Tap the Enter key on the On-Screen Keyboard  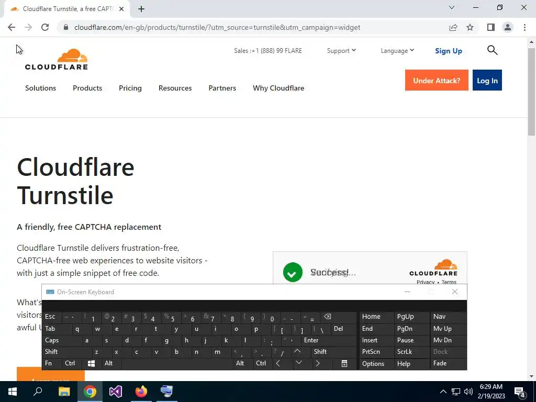tap(329, 340)
